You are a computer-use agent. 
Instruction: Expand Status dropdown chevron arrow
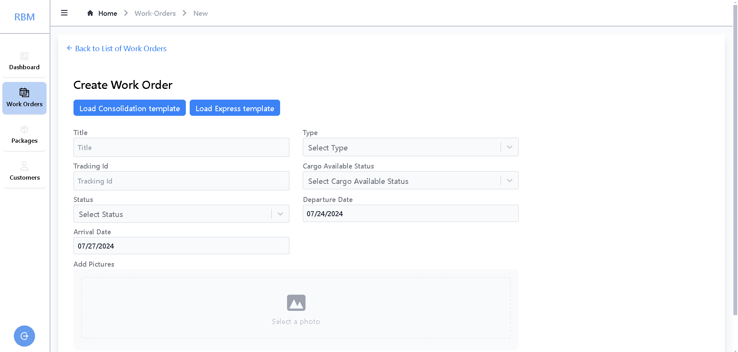click(x=280, y=214)
